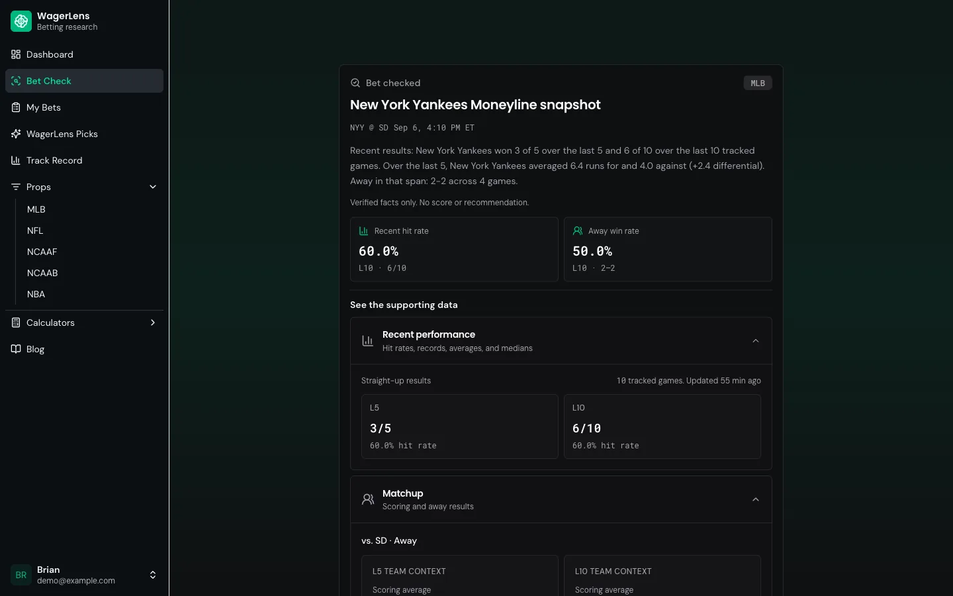The image size is (953, 596).
Task: Click the Blog book icon
Action: tap(16, 349)
